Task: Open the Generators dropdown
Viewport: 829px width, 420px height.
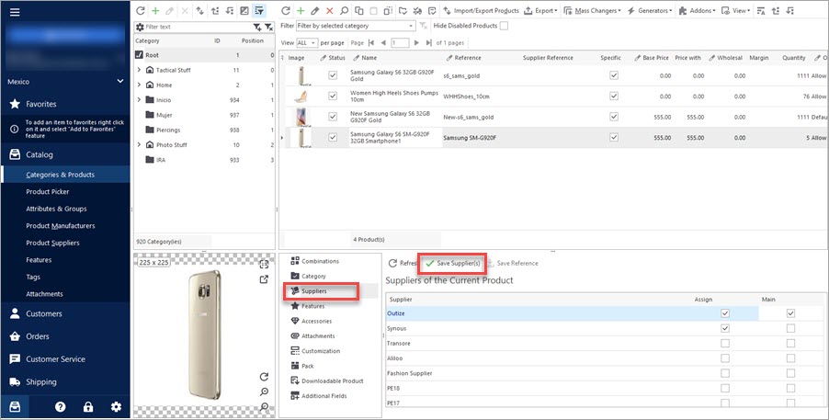Action: (x=650, y=11)
